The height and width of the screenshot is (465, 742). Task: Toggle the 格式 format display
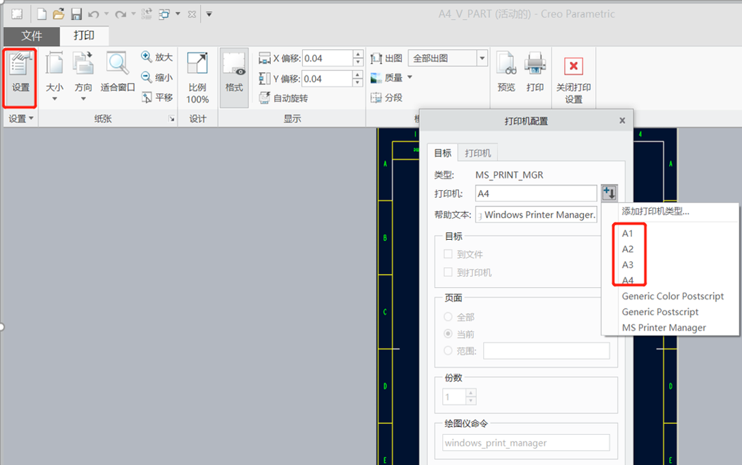click(x=234, y=77)
